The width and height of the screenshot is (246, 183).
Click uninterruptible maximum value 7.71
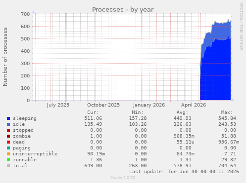click(230, 154)
